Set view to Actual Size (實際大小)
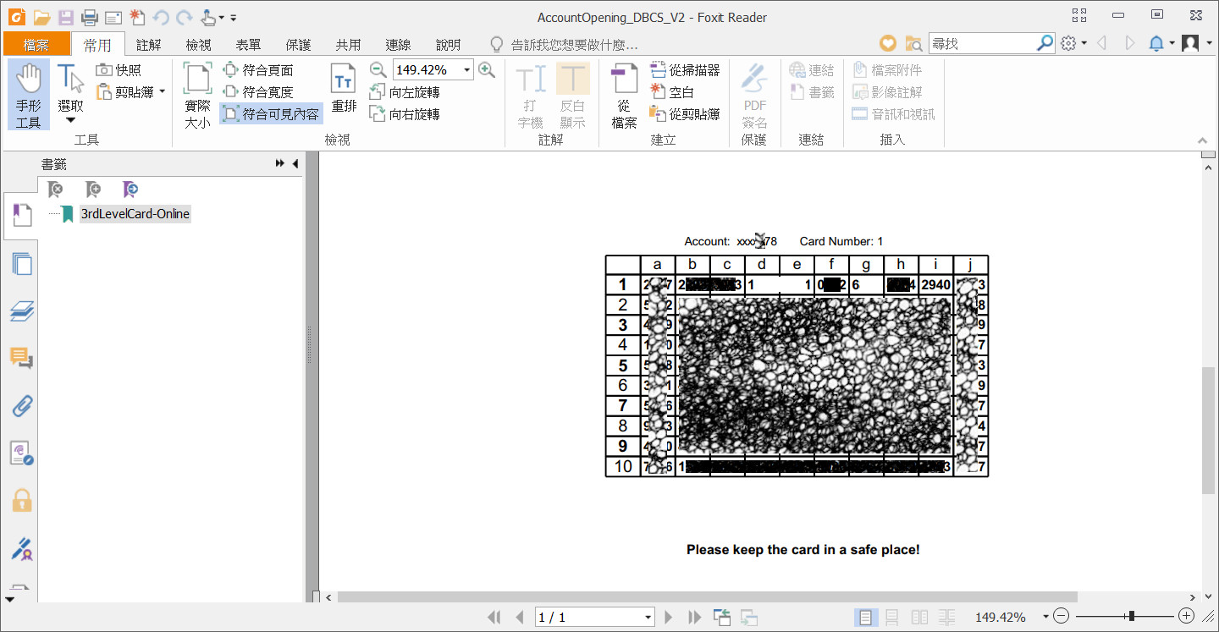The height and width of the screenshot is (632, 1219). (x=198, y=95)
